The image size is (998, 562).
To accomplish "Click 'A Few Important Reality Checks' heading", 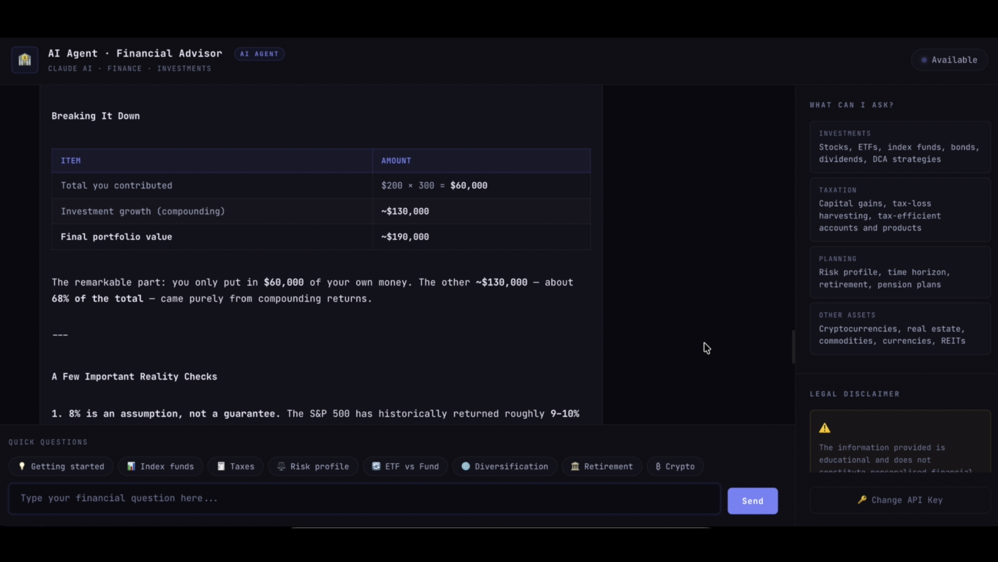I will coord(134,377).
